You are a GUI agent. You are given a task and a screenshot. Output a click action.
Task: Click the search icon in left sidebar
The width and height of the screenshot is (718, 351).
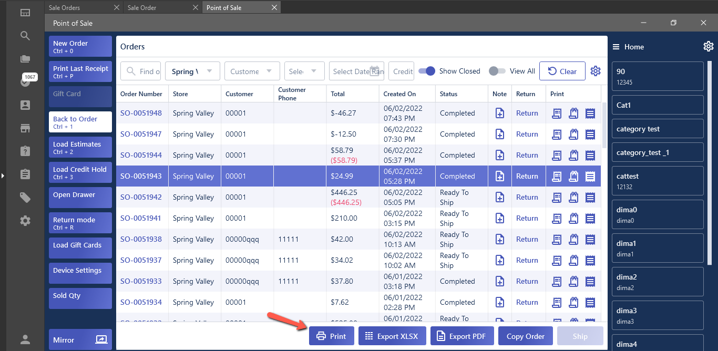click(25, 36)
